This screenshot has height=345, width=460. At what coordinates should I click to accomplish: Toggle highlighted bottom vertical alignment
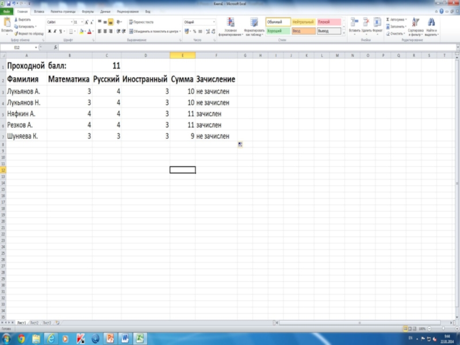(x=110, y=22)
